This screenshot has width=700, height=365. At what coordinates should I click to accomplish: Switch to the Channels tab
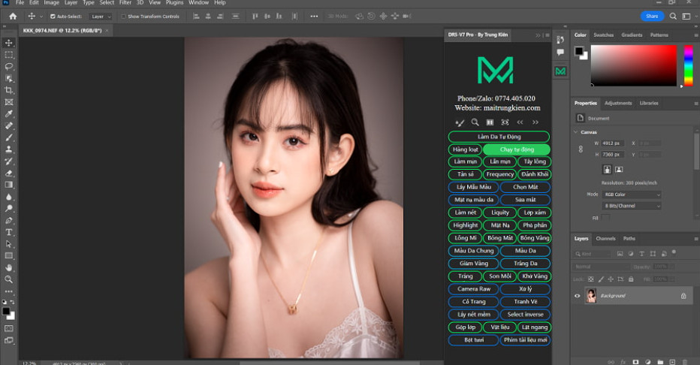pos(605,239)
